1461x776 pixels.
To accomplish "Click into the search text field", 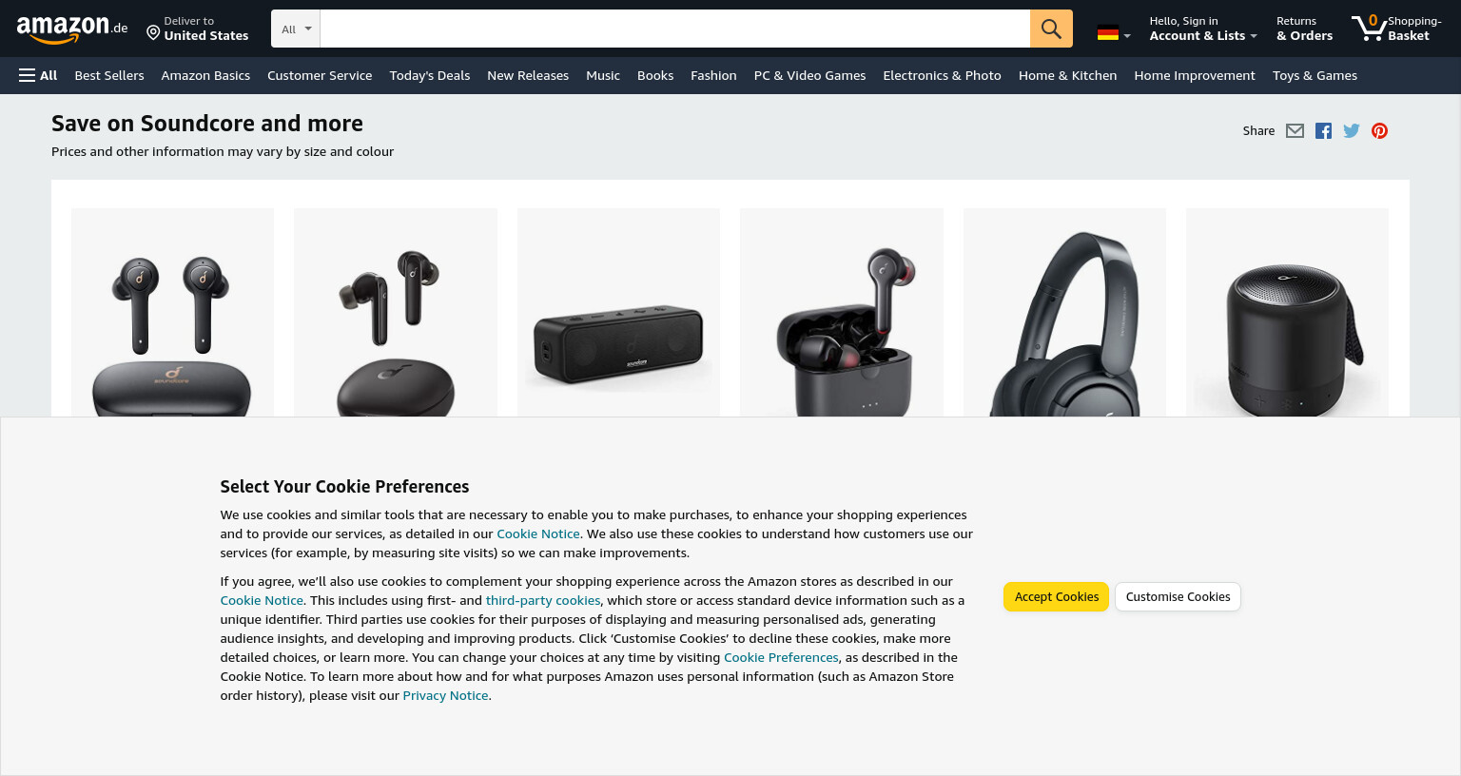I will 675,29.
